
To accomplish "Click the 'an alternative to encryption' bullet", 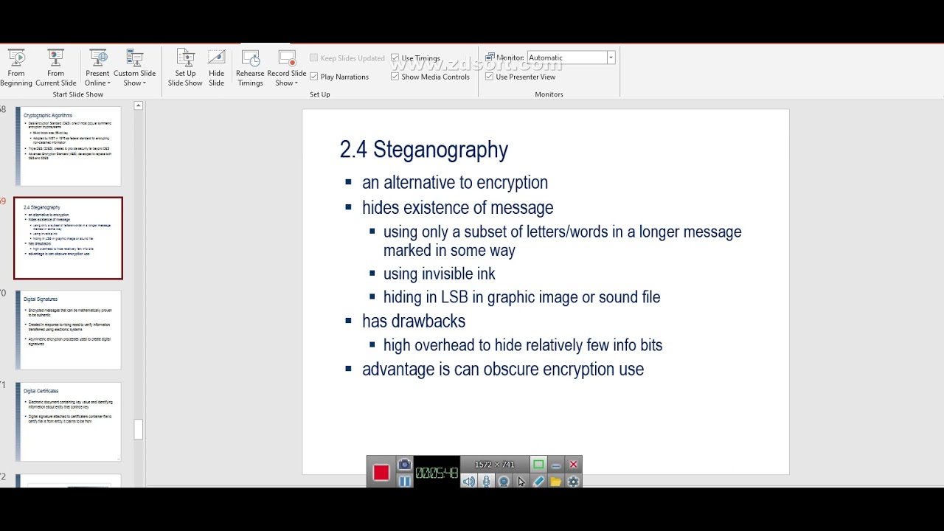I will [455, 182].
